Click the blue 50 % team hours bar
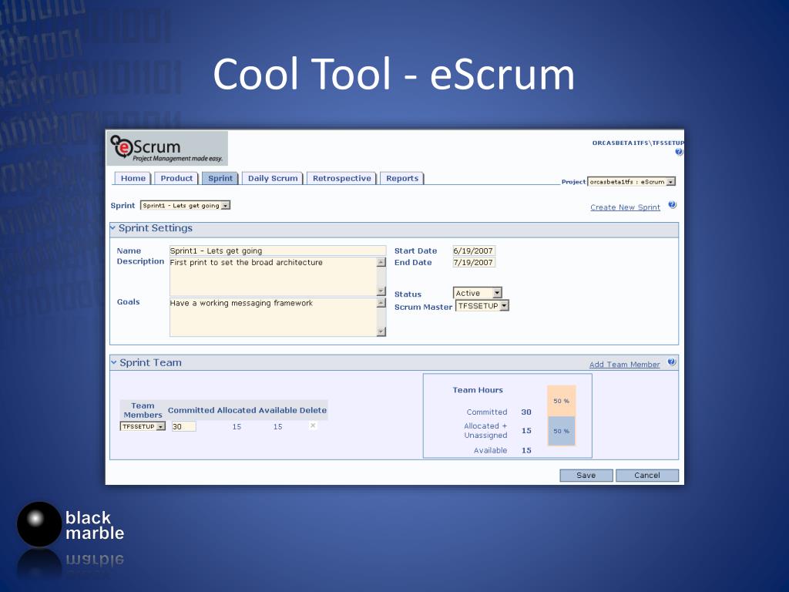 point(562,431)
